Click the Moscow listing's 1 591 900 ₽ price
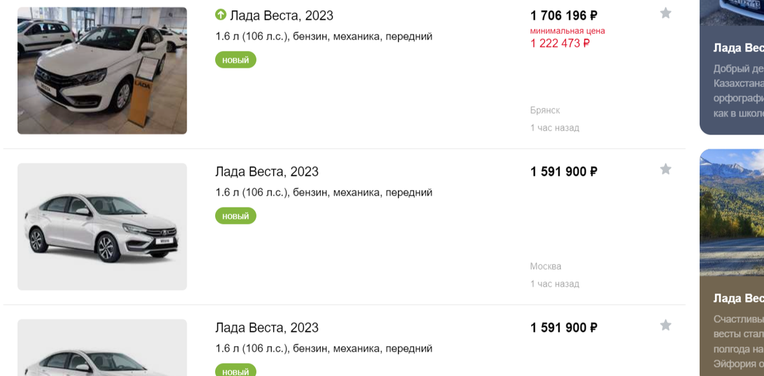 (563, 171)
